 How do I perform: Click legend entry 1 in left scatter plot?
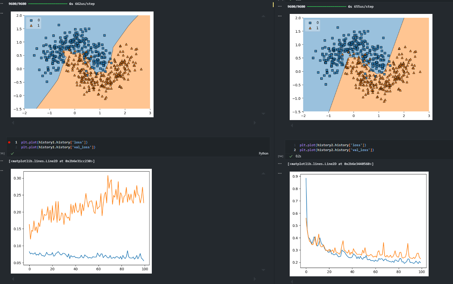click(35, 25)
